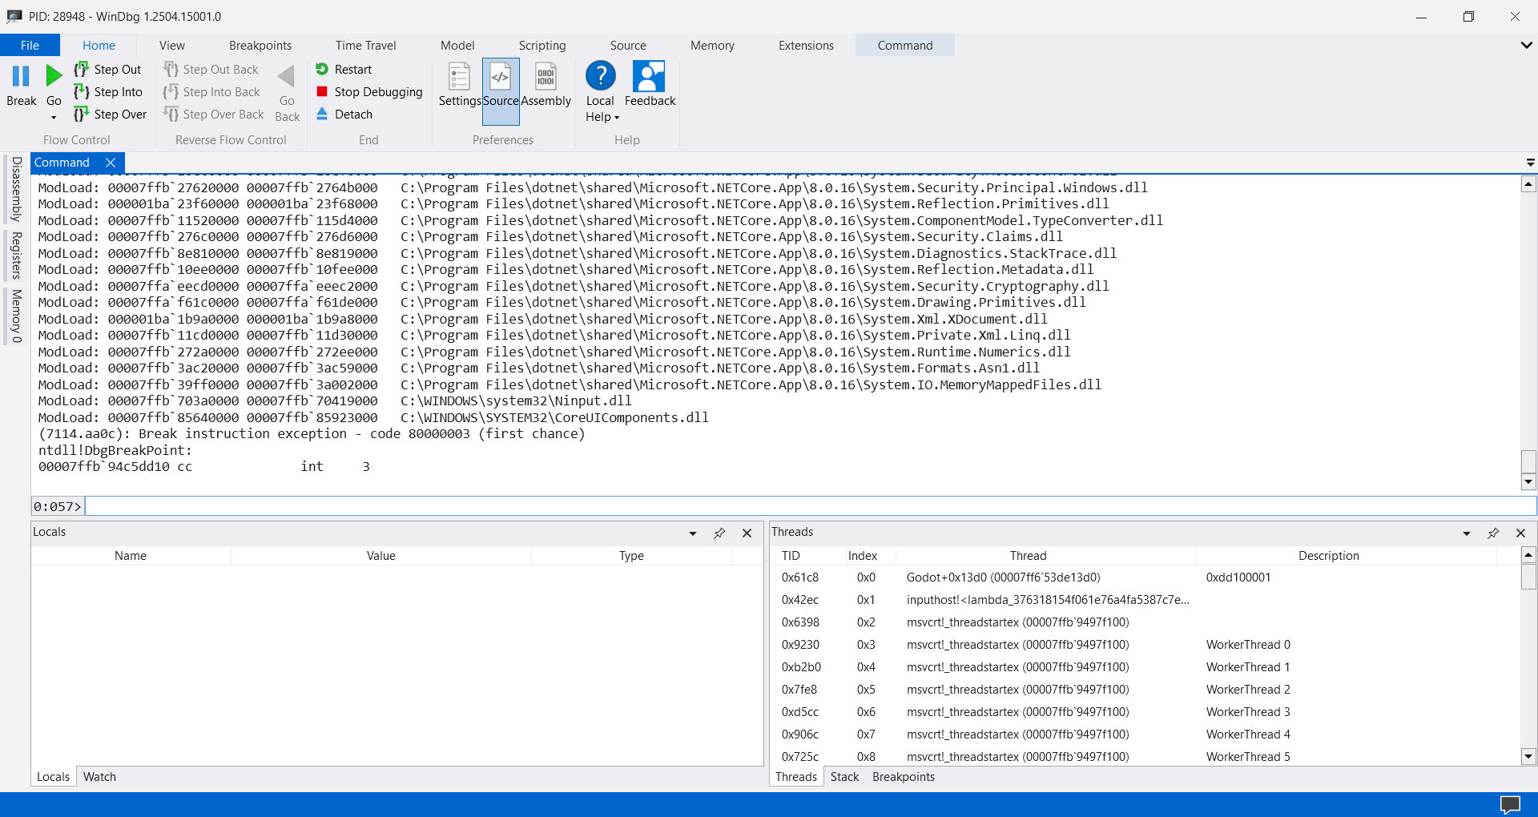Image resolution: width=1538 pixels, height=817 pixels.
Task: Toggle Assembly mode preference
Action: pyautogui.click(x=546, y=85)
